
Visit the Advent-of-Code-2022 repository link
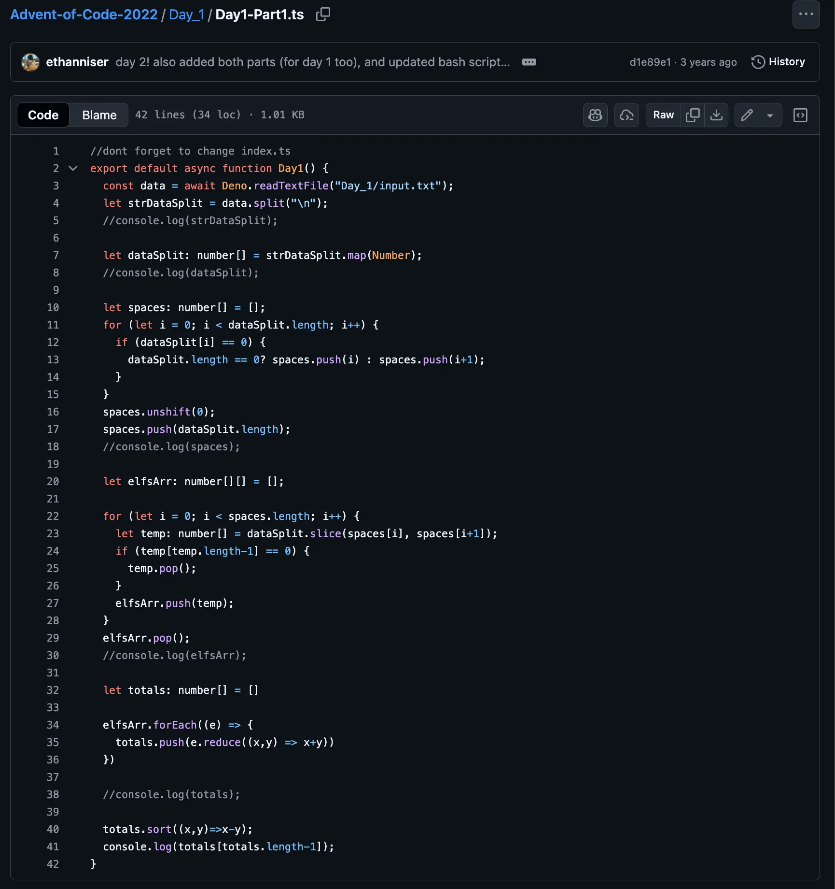[x=83, y=14]
